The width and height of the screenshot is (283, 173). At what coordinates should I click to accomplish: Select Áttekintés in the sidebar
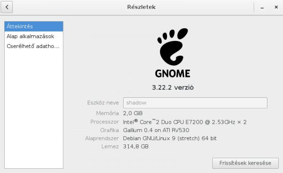(x=34, y=26)
